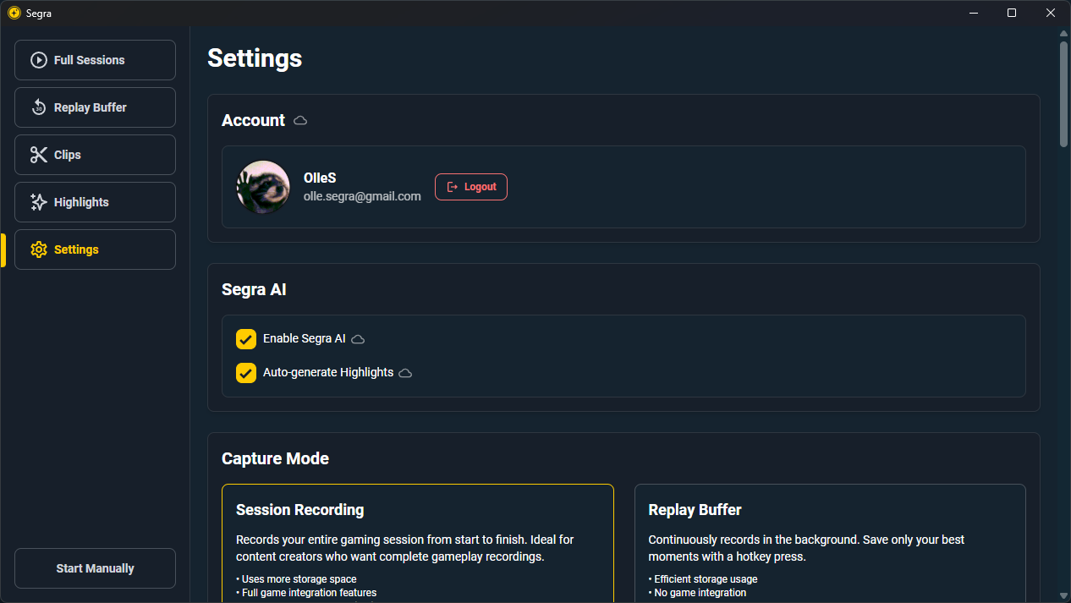Click the Full Sessions play icon
The width and height of the screenshot is (1071, 603).
39,60
